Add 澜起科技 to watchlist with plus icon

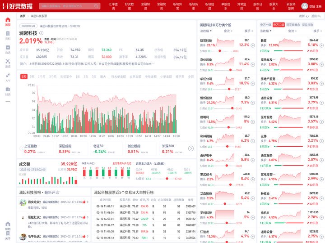point(41,33)
